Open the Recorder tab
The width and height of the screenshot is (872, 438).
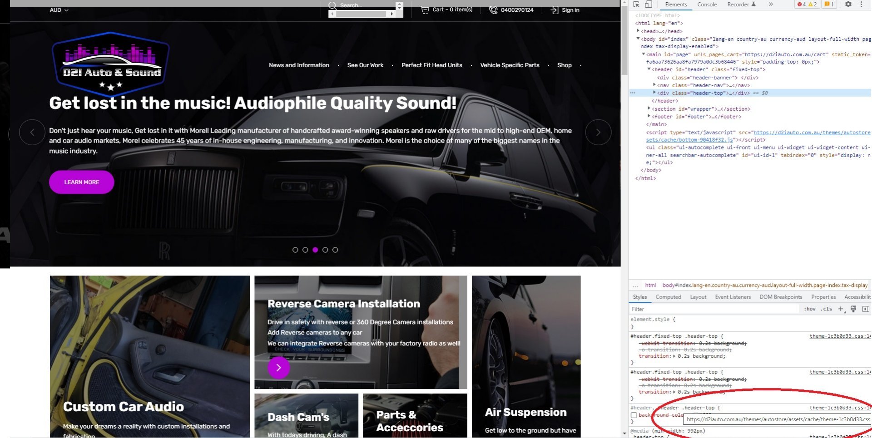click(x=741, y=5)
